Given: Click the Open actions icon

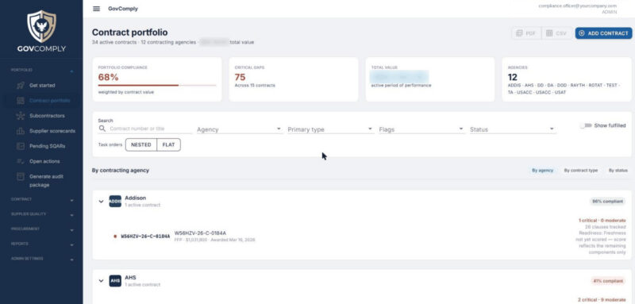Looking at the screenshot, I should click(x=21, y=161).
